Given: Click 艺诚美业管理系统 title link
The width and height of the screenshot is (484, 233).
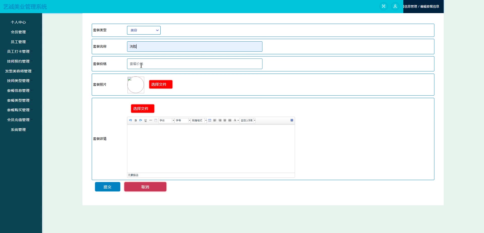Looking at the screenshot, I should point(25,7).
